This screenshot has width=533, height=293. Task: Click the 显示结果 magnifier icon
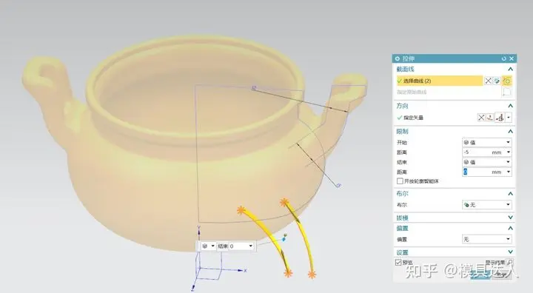509,263
